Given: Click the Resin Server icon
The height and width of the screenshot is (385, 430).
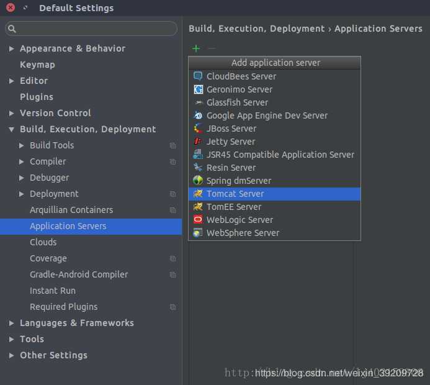Looking at the screenshot, I should (x=198, y=168).
